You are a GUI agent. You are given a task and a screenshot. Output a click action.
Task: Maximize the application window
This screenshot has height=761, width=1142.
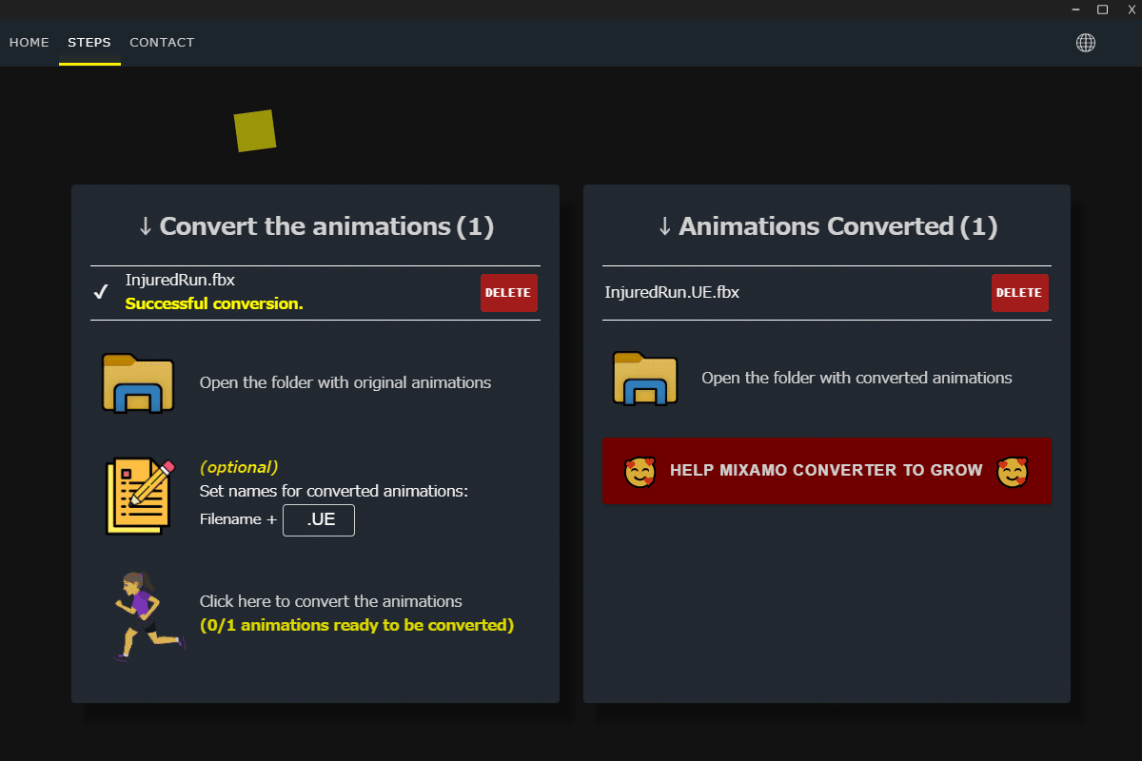pyautogui.click(x=1103, y=10)
